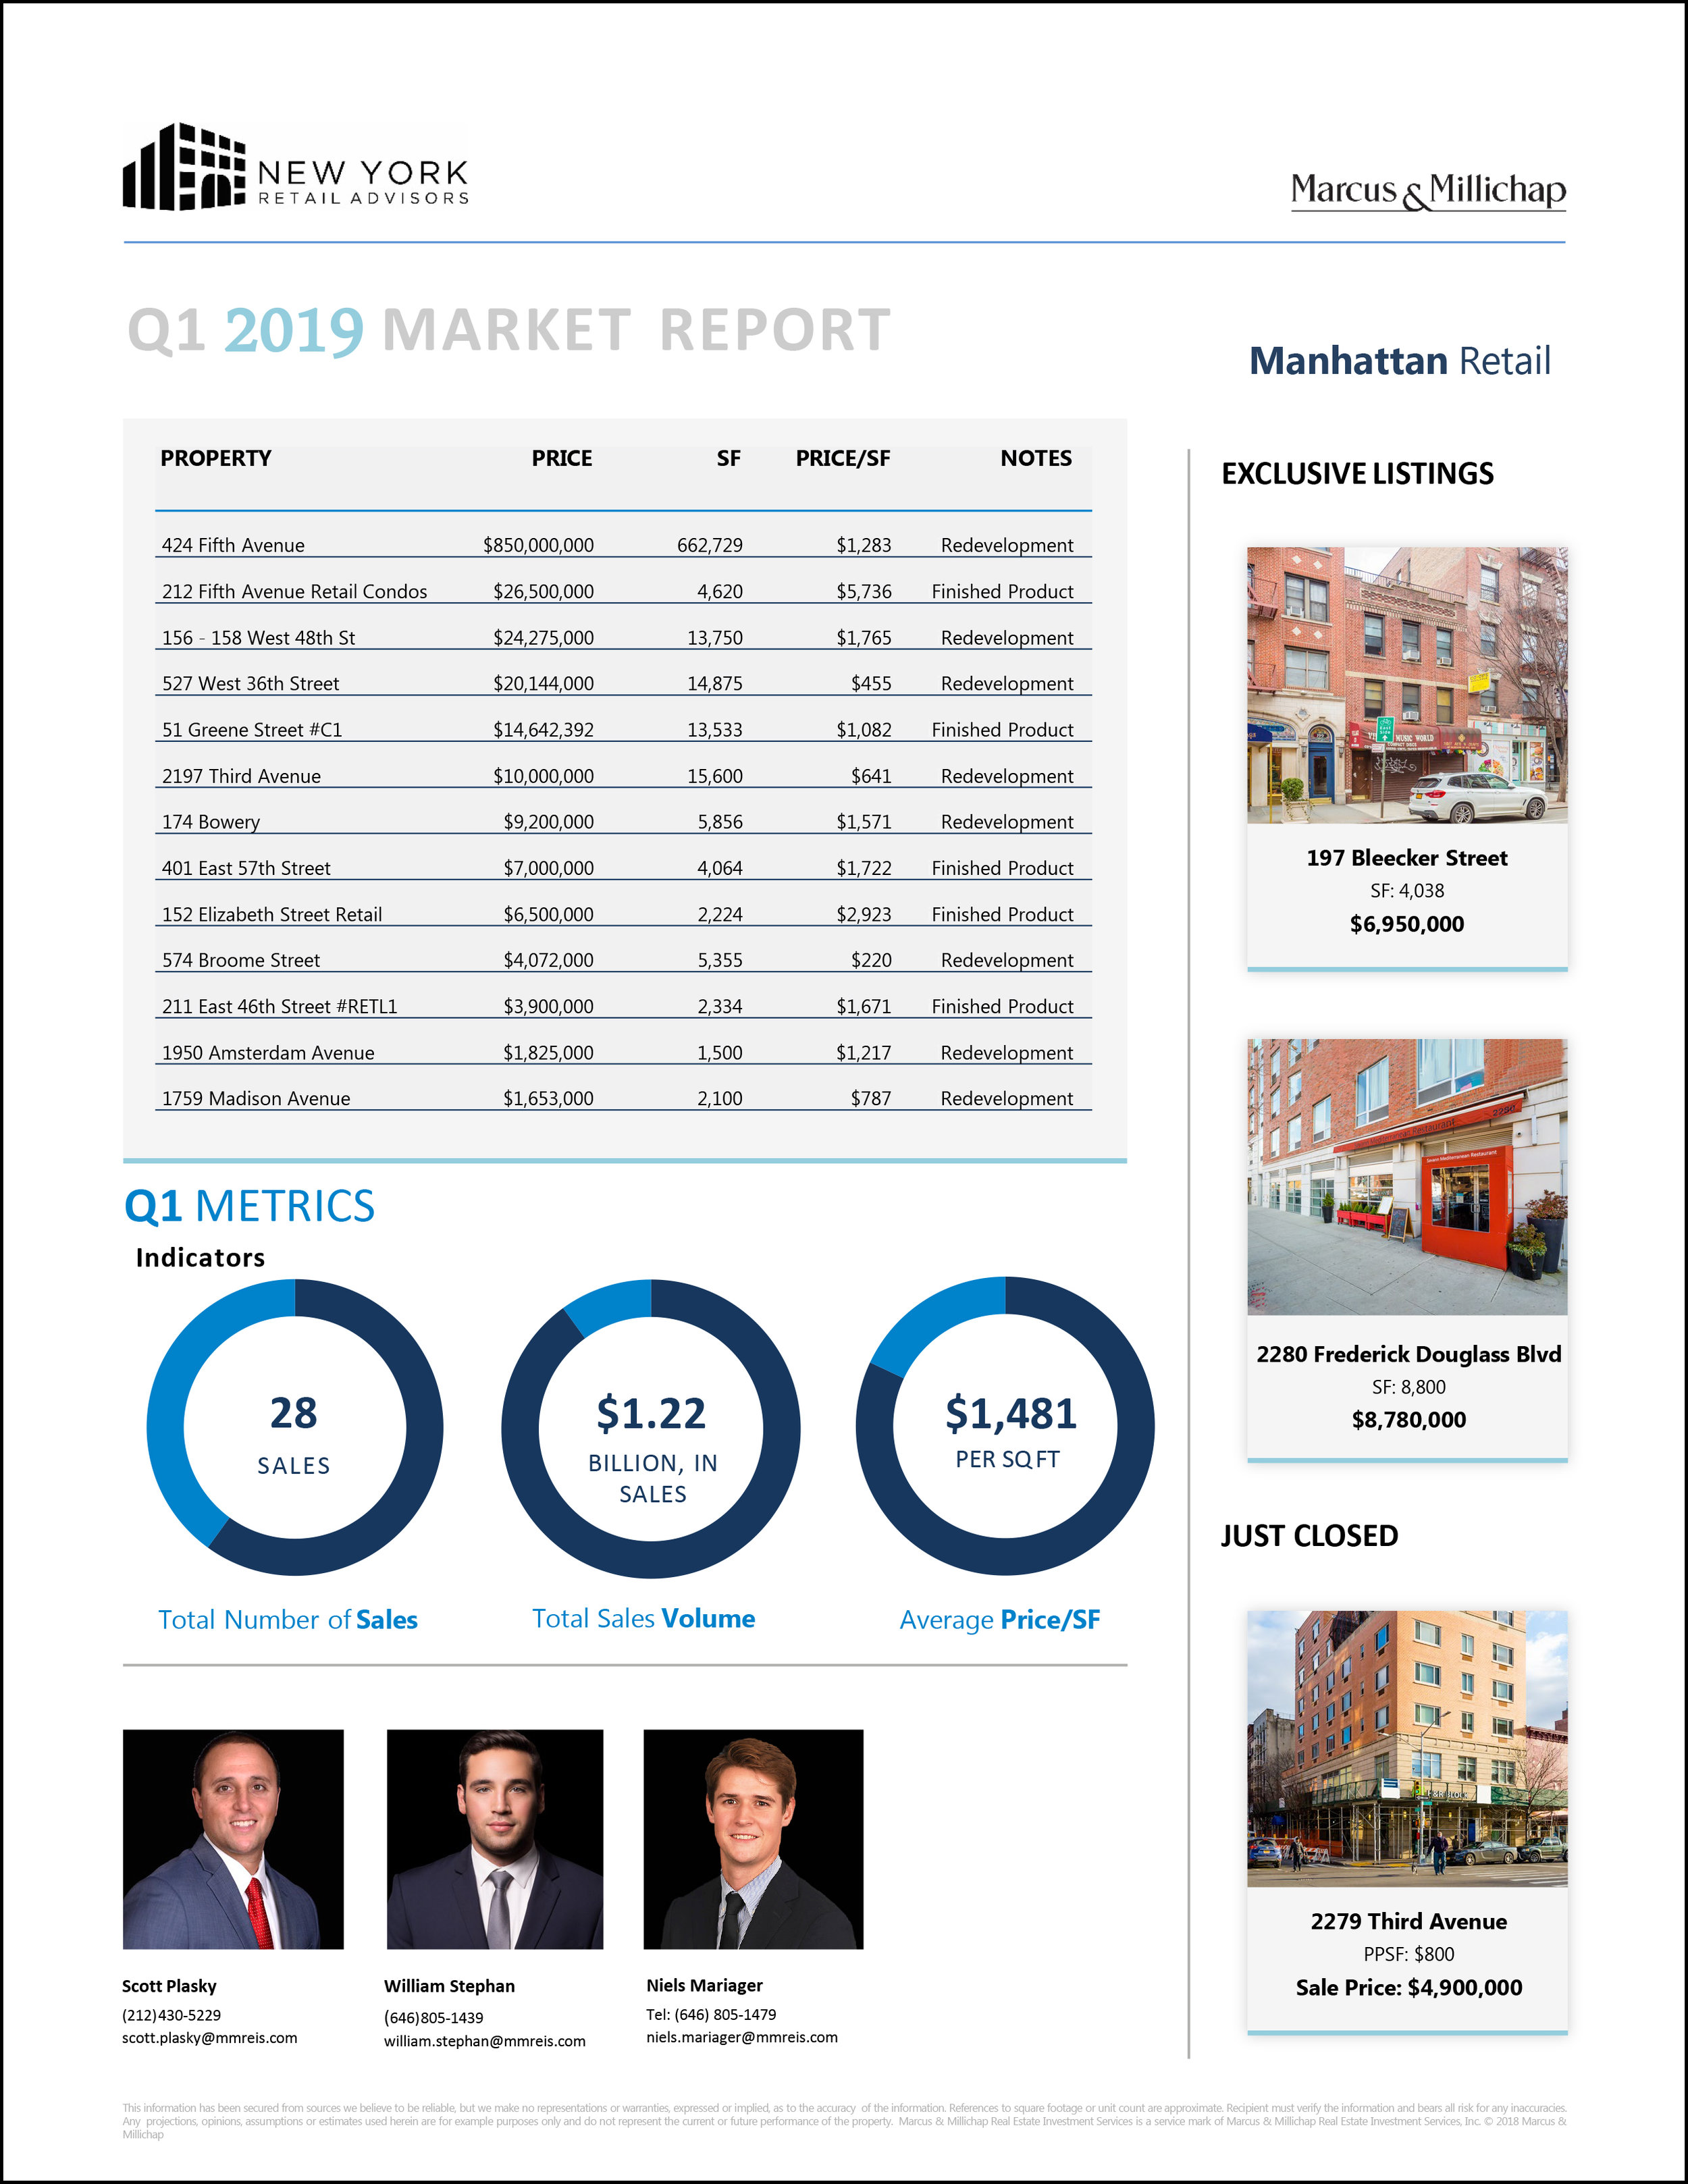Click the $1.22 Billion sales volume chart
Screen dimensions: 1688x2184
click(x=651, y=1429)
